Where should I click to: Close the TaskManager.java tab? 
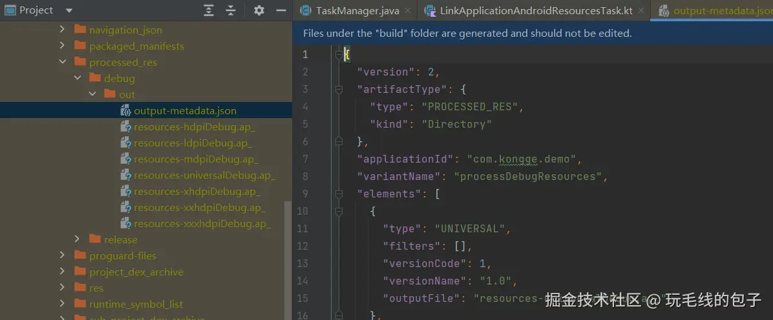pos(408,10)
